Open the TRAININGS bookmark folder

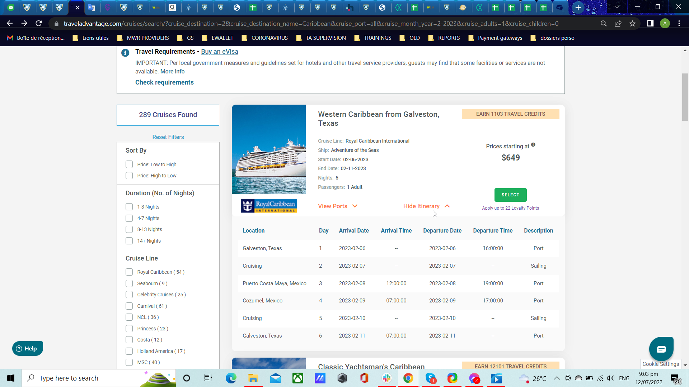372,38
